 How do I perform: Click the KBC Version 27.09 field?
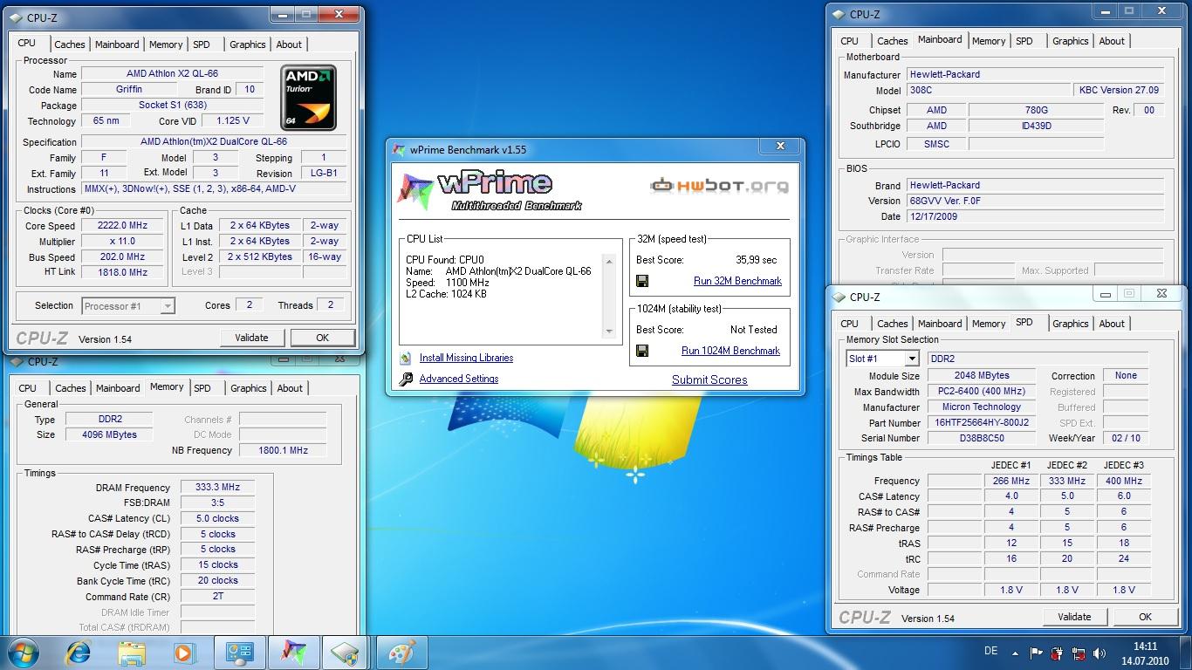click(1119, 90)
